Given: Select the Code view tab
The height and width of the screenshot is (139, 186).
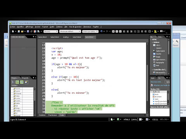Looking at the screenshot, I should coord(62,115).
